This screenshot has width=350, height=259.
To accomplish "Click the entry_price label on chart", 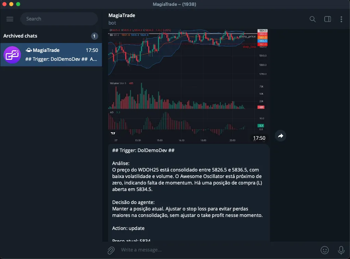I will 247,36.
